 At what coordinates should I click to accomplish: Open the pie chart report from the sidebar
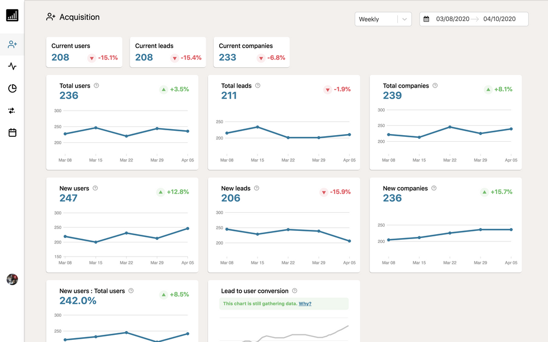click(x=12, y=88)
